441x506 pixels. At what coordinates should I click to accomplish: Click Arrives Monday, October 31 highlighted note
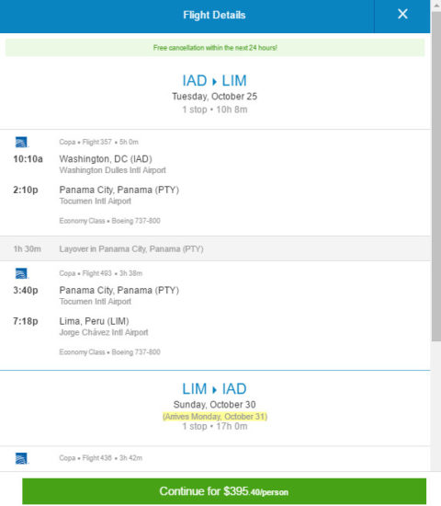(215, 417)
